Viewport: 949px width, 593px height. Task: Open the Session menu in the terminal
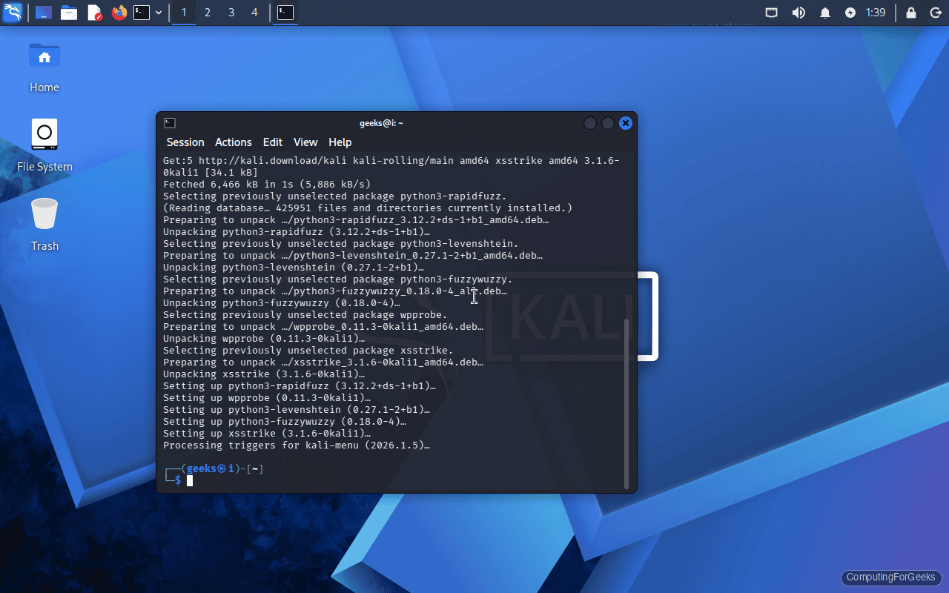point(185,142)
